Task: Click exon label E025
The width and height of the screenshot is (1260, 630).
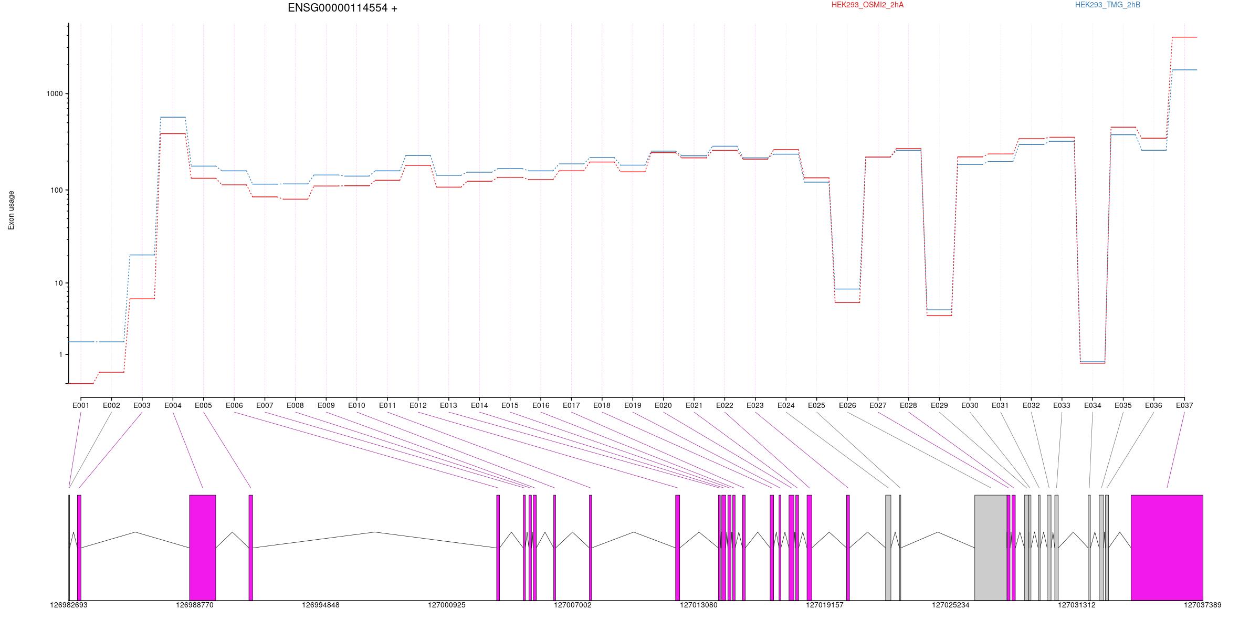Action: click(x=816, y=405)
